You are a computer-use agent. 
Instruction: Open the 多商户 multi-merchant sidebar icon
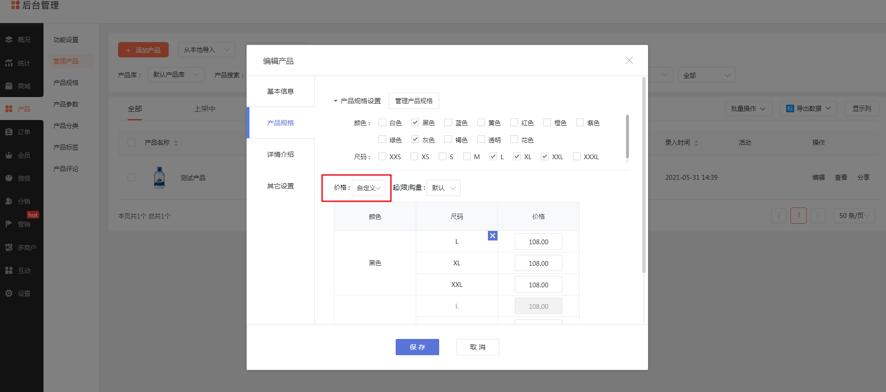coord(9,247)
